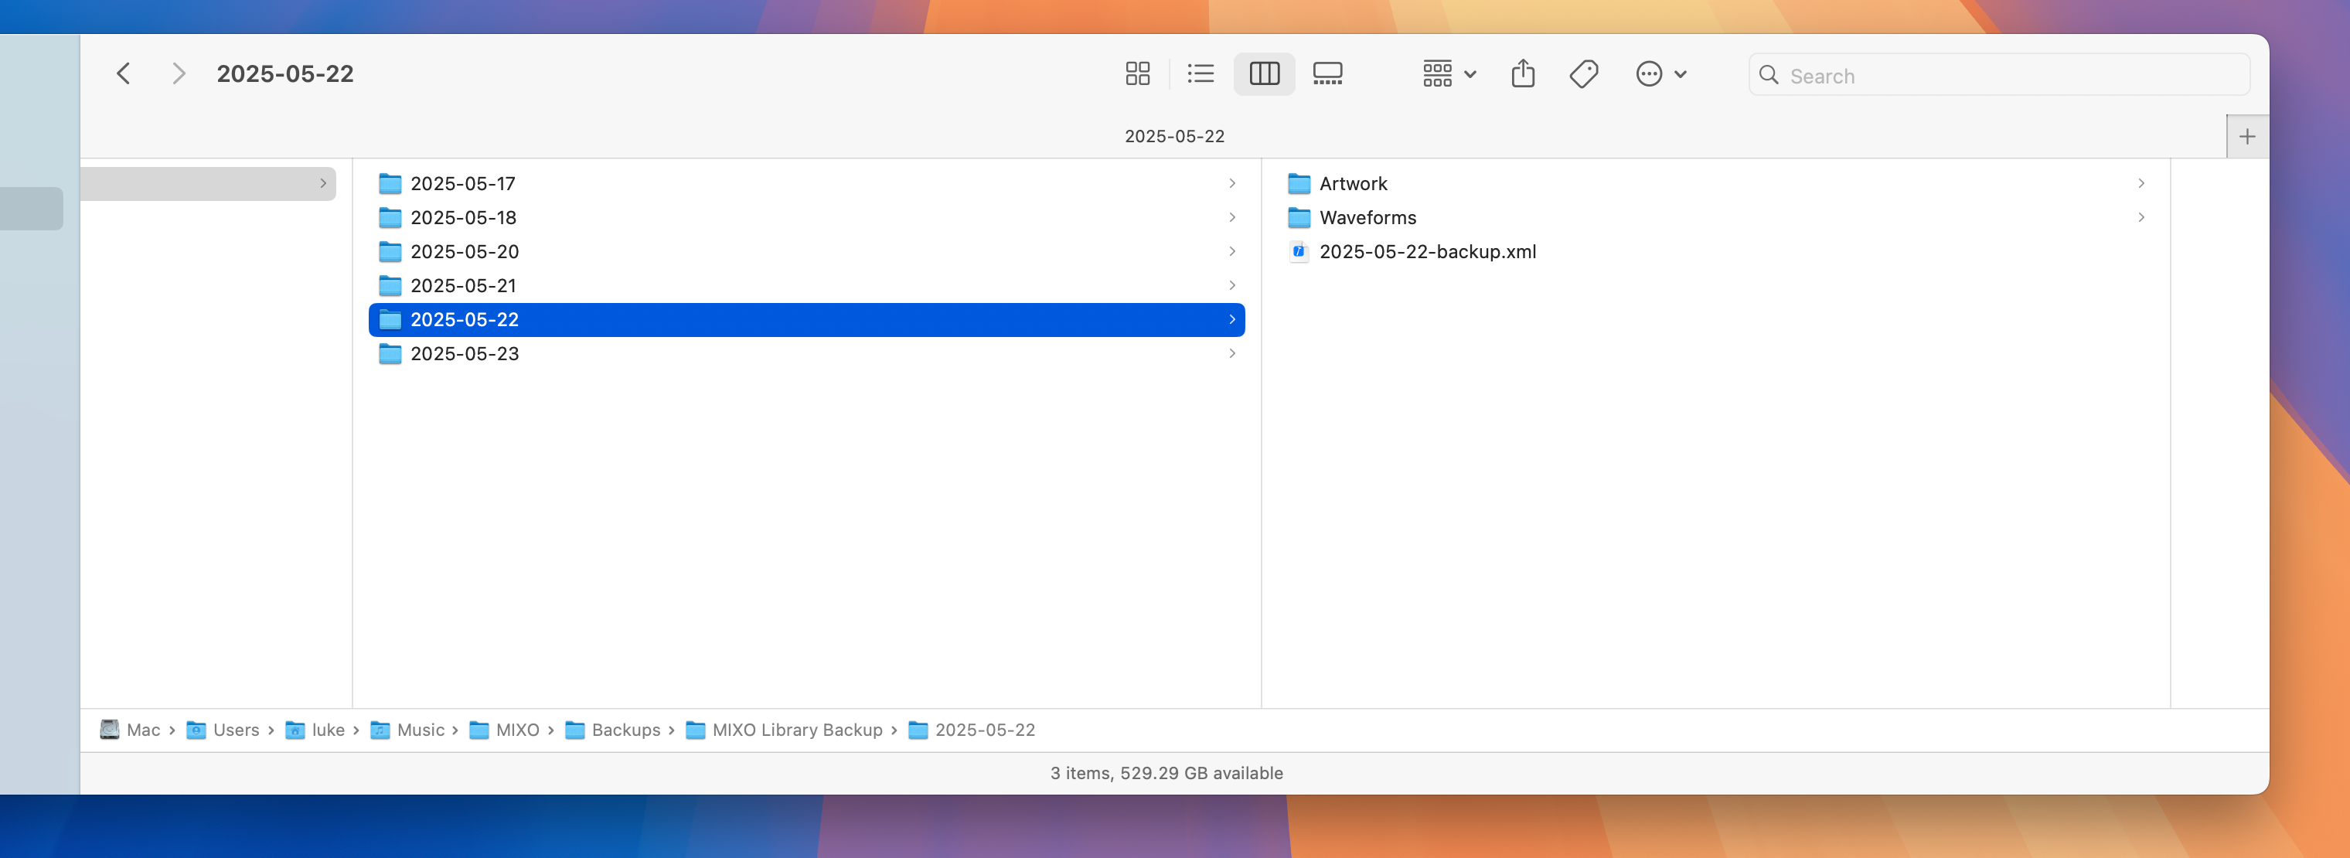Click 2025-05-22 in the path bar
Viewport: 2350px width, 858px height.
(x=986, y=730)
